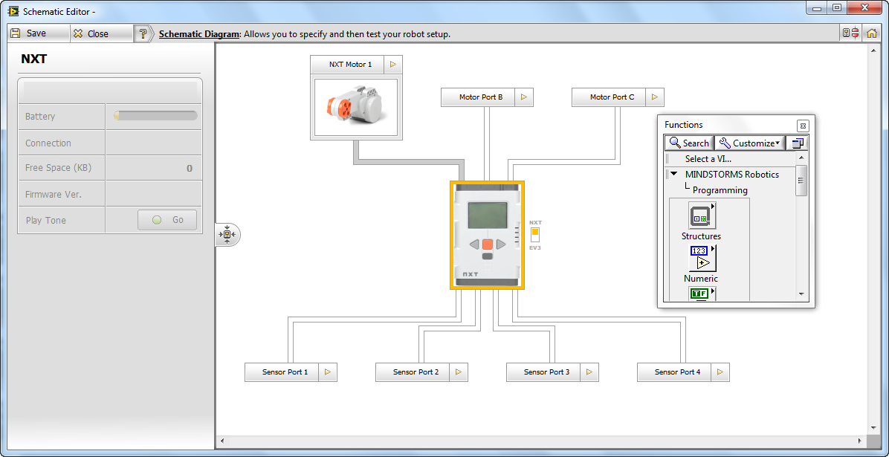Open the Schematic Diagram help link
Screen dimensions: 889x457
(x=198, y=34)
